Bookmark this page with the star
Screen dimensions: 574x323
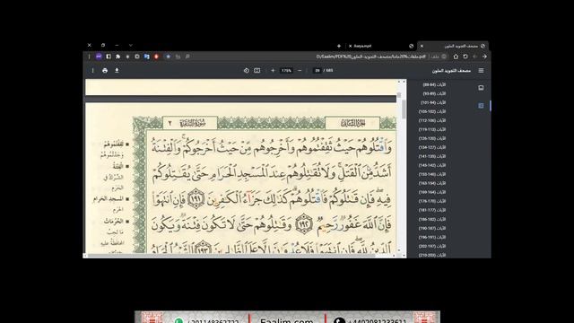coord(168,57)
